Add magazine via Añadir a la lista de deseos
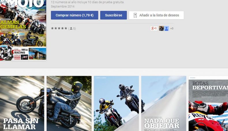This screenshot has height=131, width=228. [156, 15]
